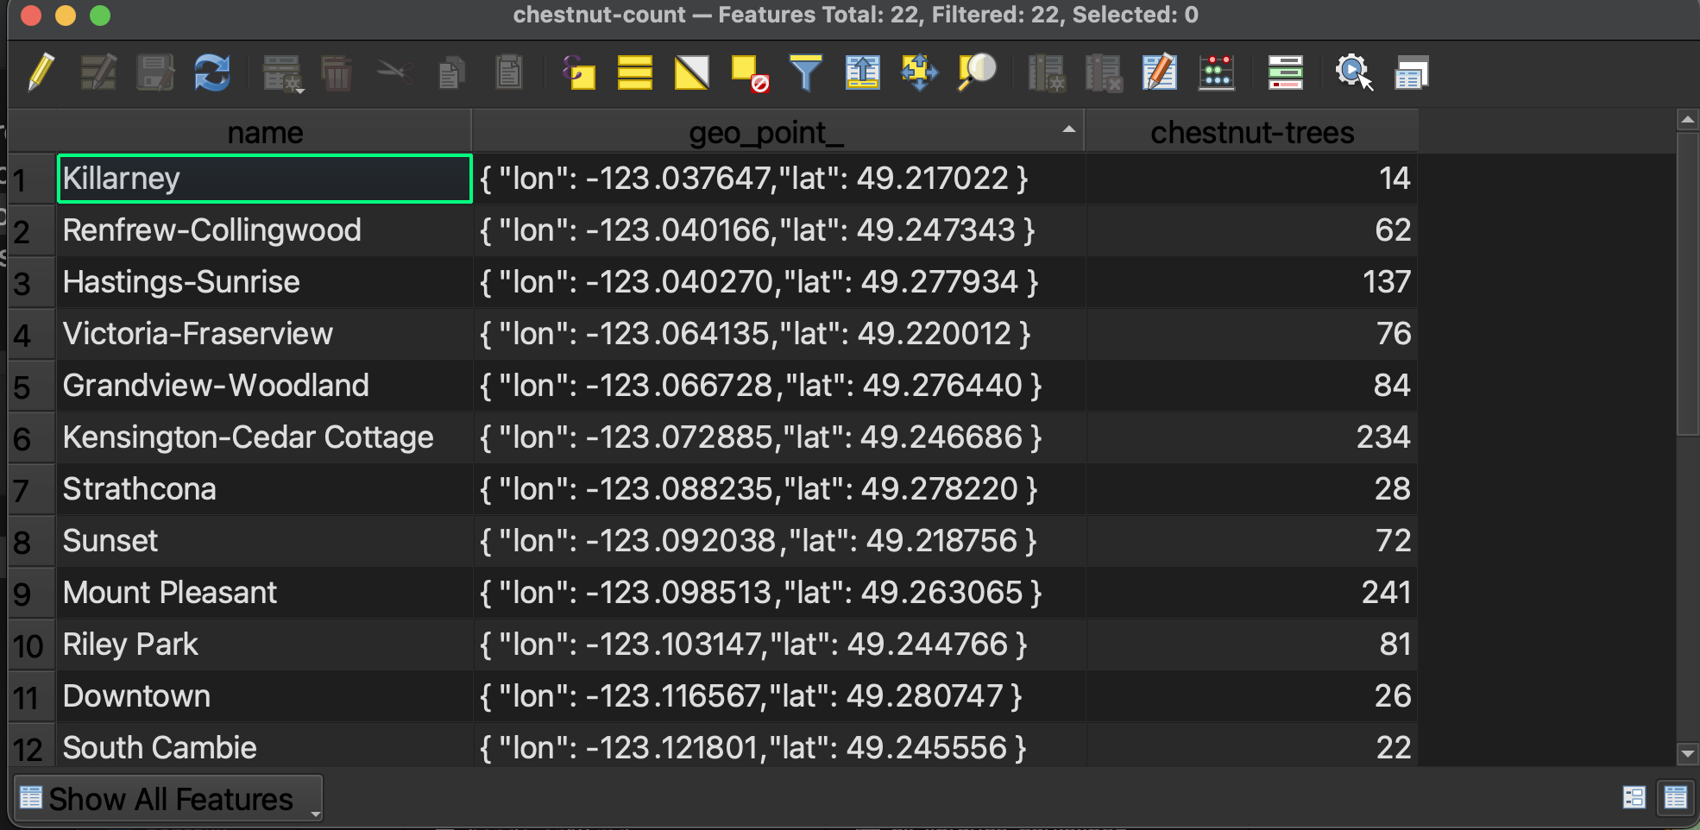
Task: Click the Select all features icon
Action: pos(634,72)
